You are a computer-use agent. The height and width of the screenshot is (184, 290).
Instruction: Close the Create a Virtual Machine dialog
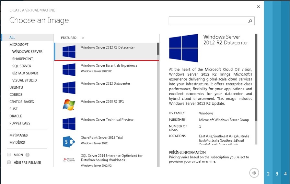[258, 6]
